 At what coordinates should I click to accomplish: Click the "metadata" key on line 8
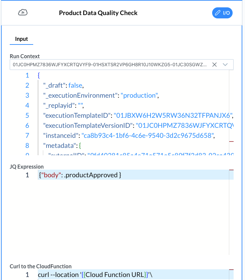(x=56, y=146)
